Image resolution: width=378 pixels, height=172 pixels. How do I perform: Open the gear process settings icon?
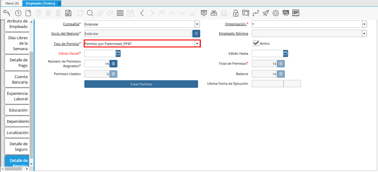(276, 13)
